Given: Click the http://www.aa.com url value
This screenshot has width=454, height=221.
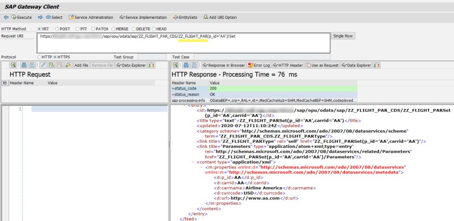Looking at the screenshot, I should pos(255,198).
